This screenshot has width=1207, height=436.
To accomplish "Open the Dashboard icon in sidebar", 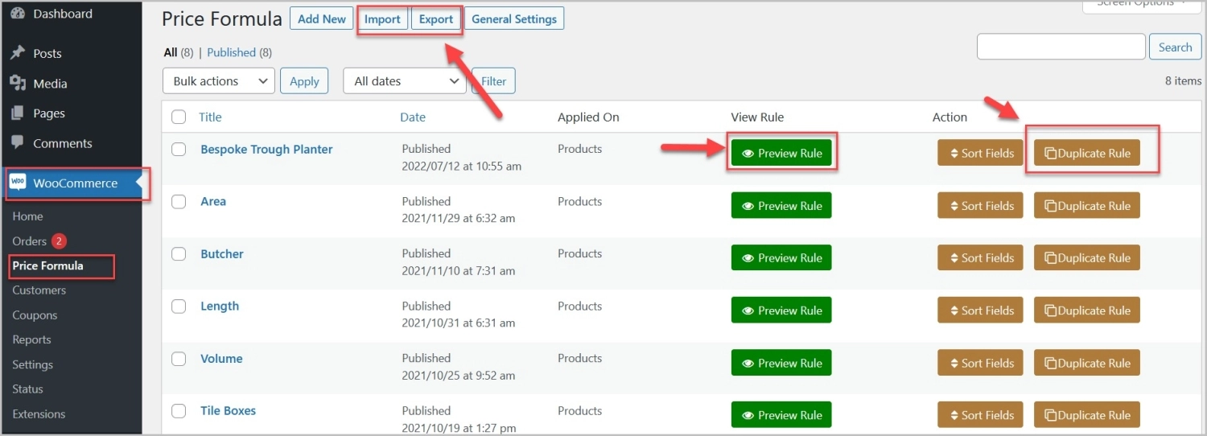I will [17, 14].
